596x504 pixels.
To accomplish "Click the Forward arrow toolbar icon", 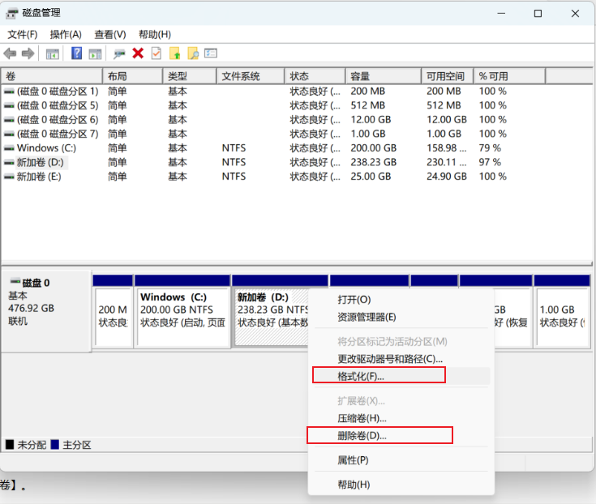I will [x=28, y=53].
